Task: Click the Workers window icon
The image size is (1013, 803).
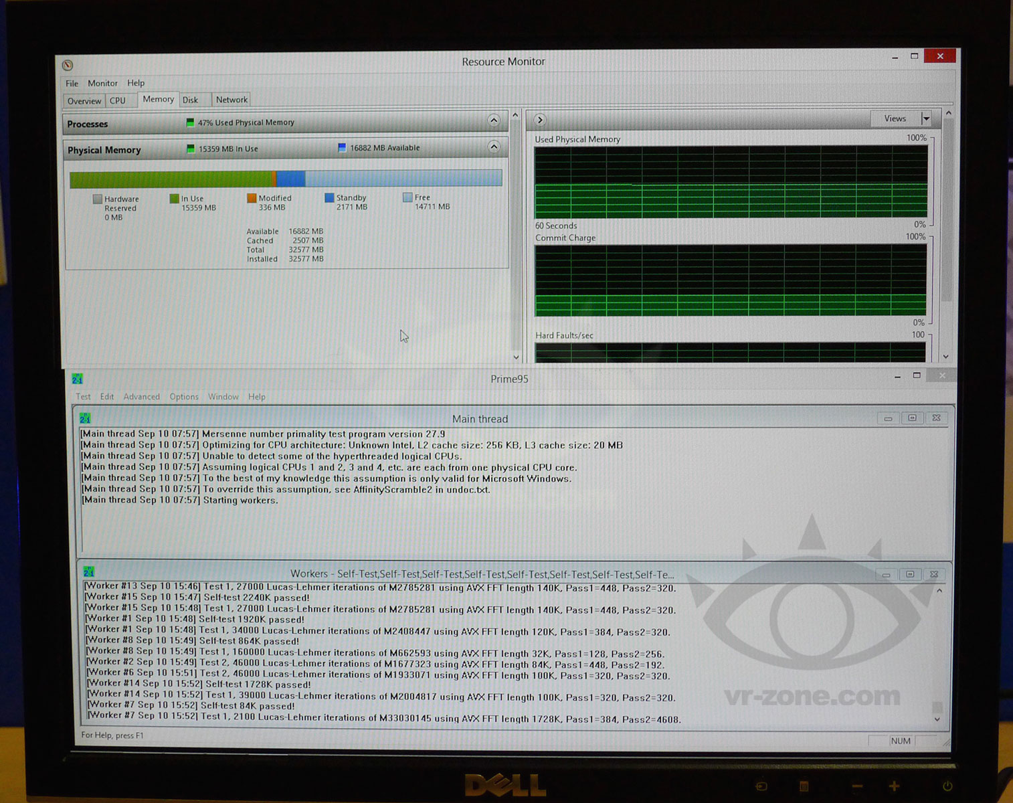Action: tap(89, 572)
